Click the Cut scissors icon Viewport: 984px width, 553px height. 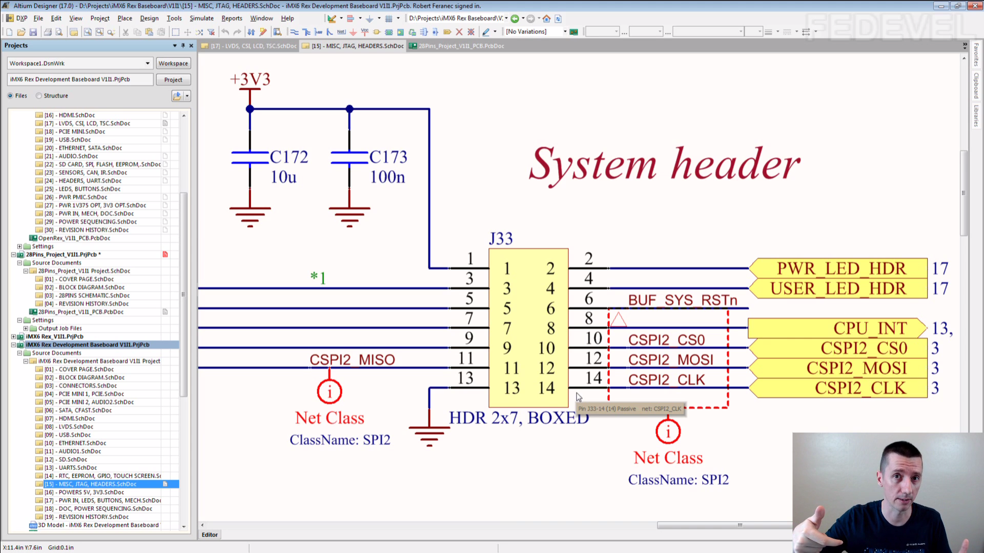click(126, 32)
